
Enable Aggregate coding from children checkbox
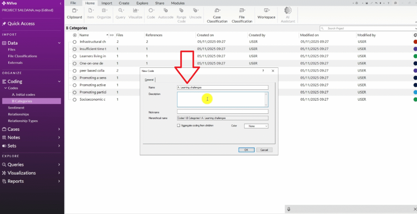pos(178,126)
